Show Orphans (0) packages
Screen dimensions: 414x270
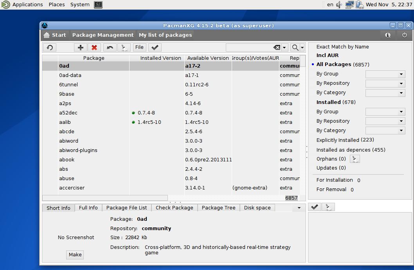click(x=331, y=159)
